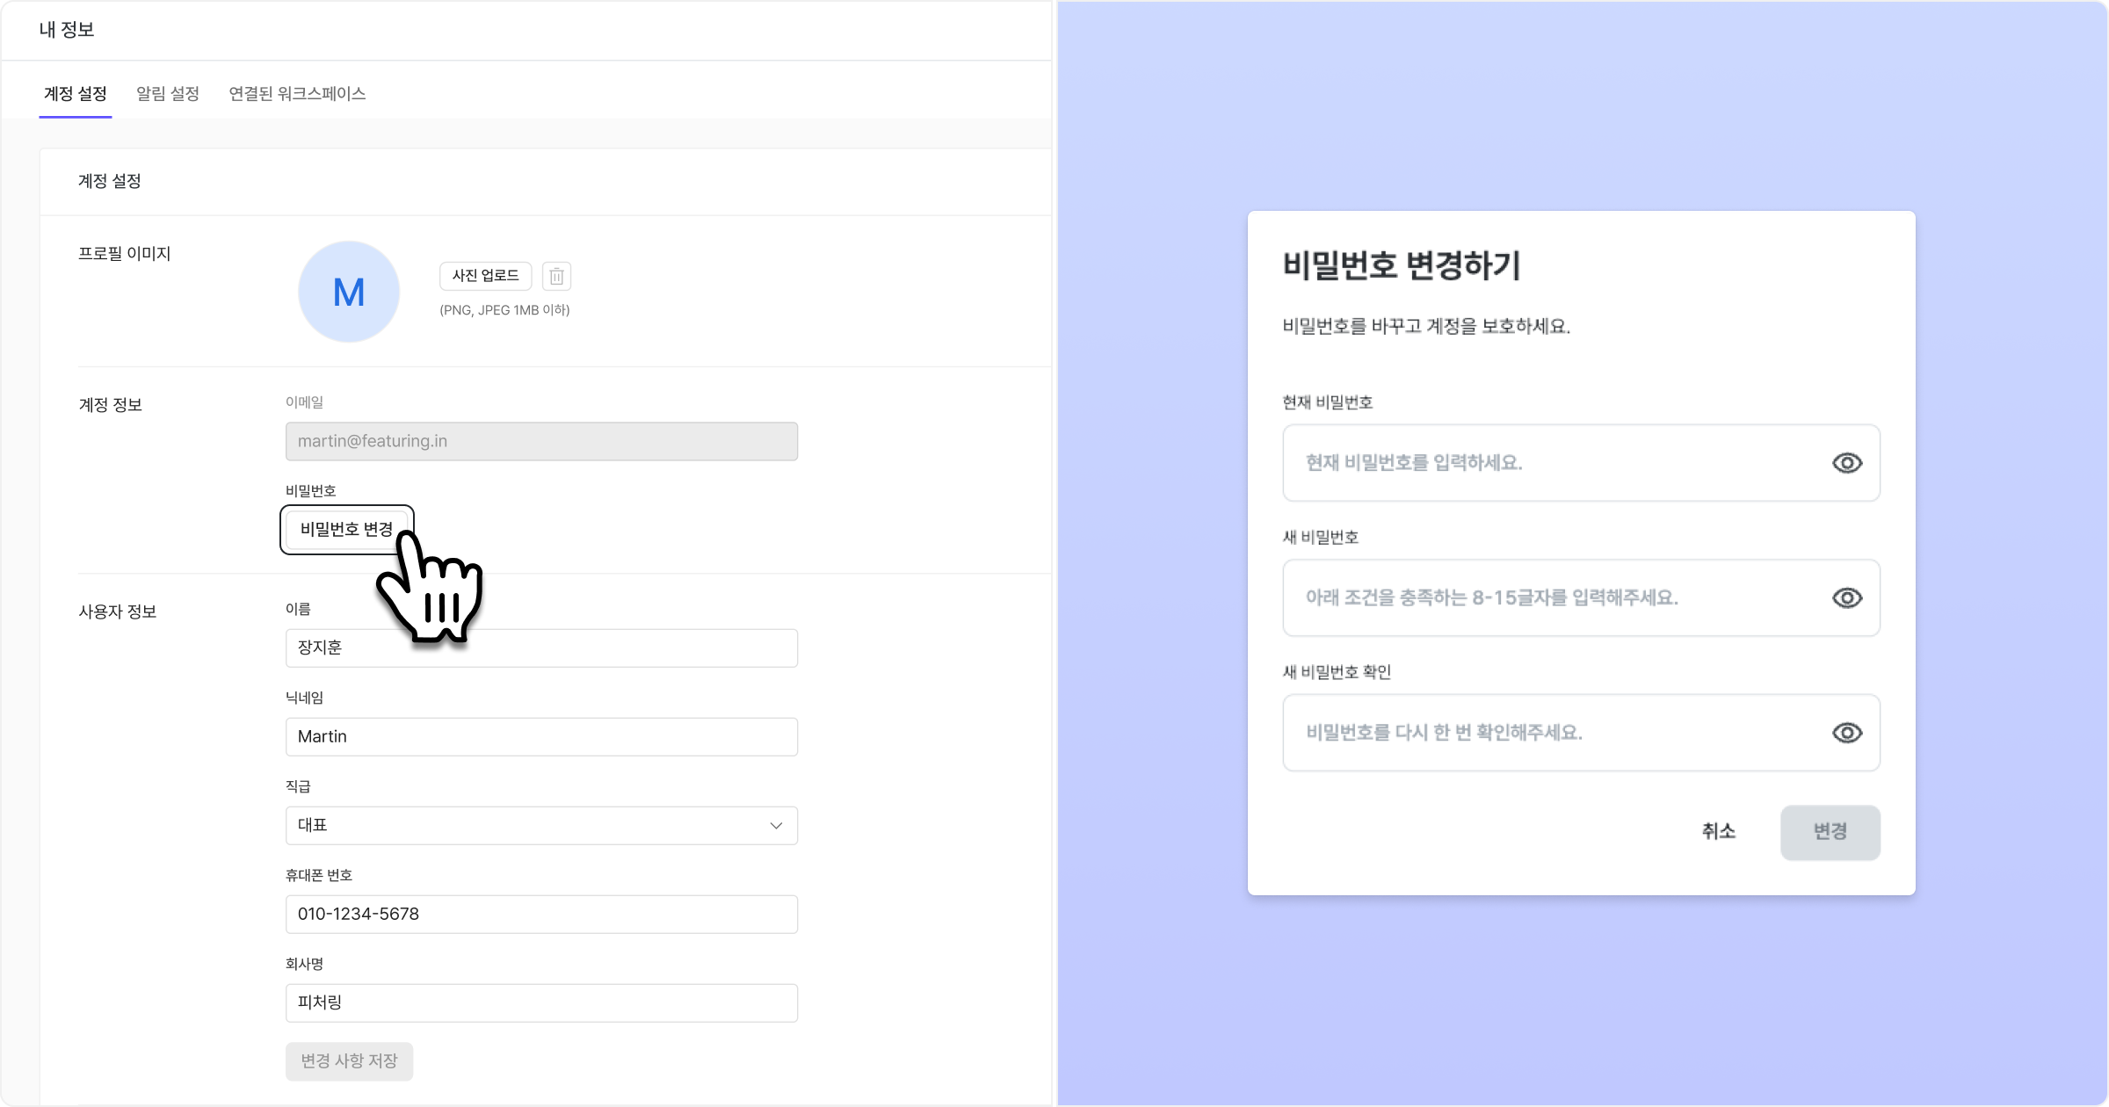Click the M profile avatar image

point(349,292)
